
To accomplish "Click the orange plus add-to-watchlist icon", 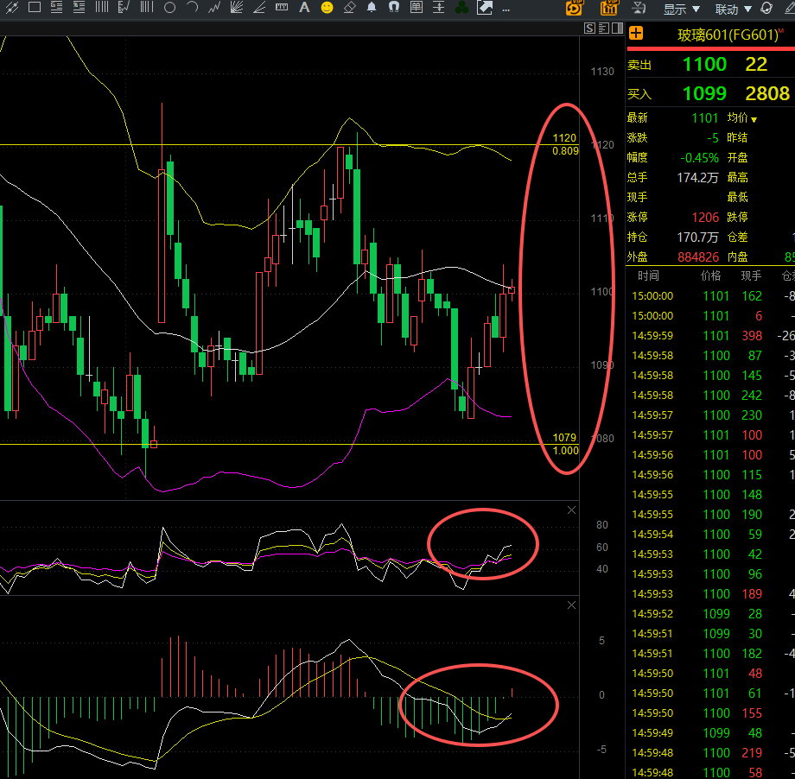I will (636, 34).
